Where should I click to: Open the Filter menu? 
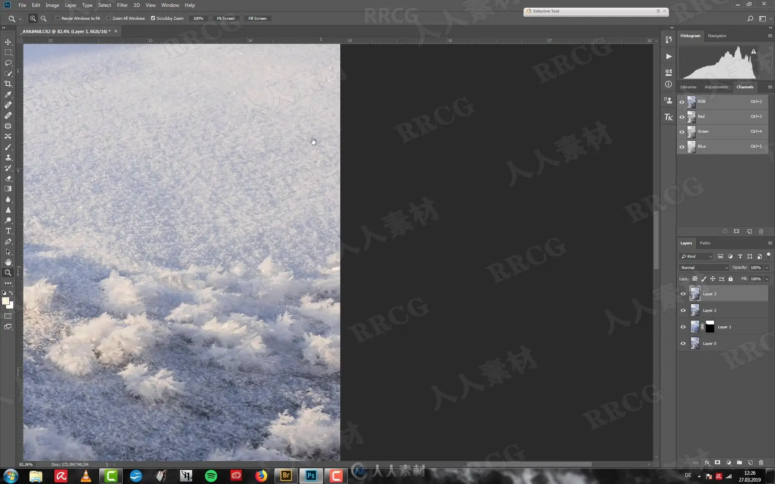(122, 5)
